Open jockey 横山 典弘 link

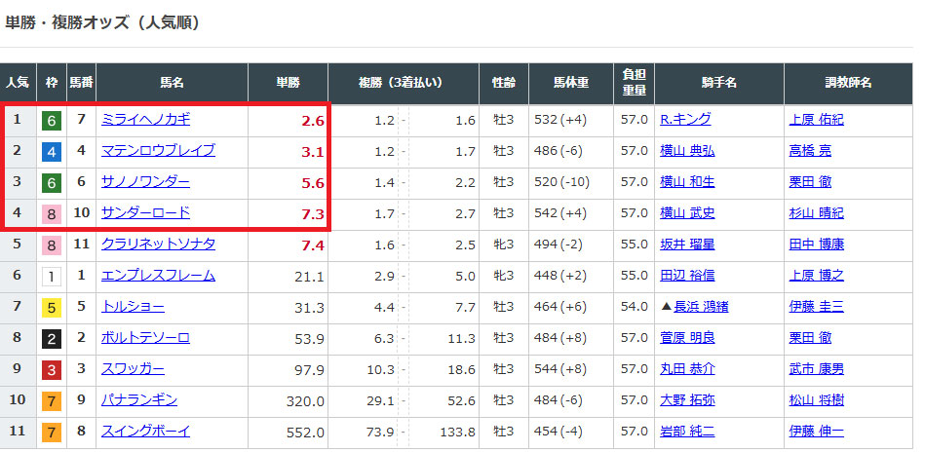[x=687, y=151]
